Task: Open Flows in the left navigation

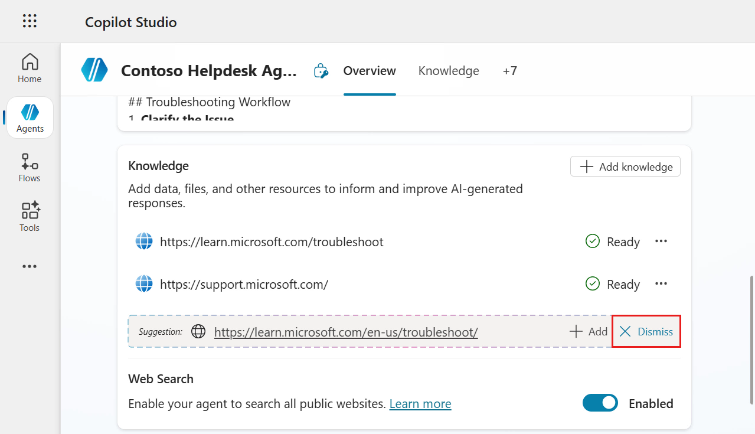Action: pyautogui.click(x=30, y=168)
